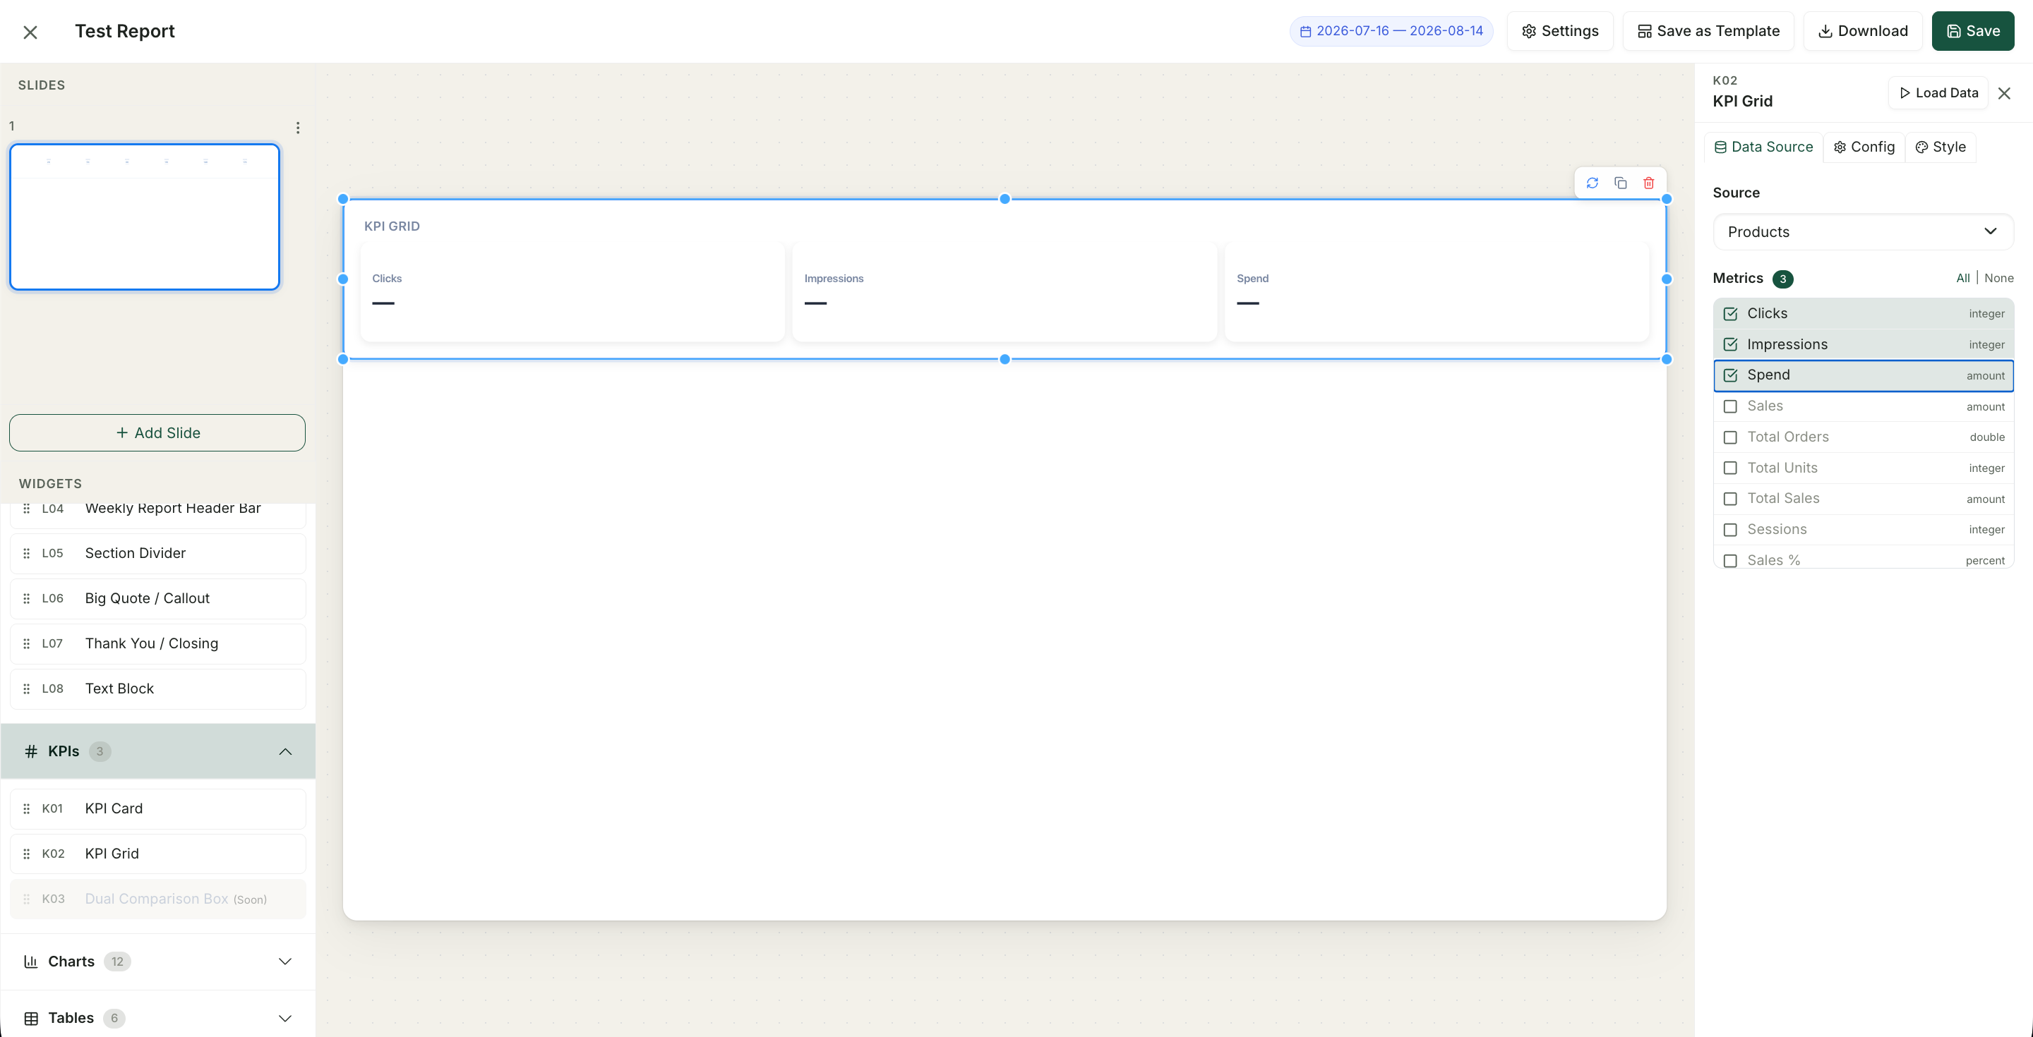The width and height of the screenshot is (2033, 1037).
Task: Duplicate the KPI Grid widget
Action: [x=1620, y=183]
